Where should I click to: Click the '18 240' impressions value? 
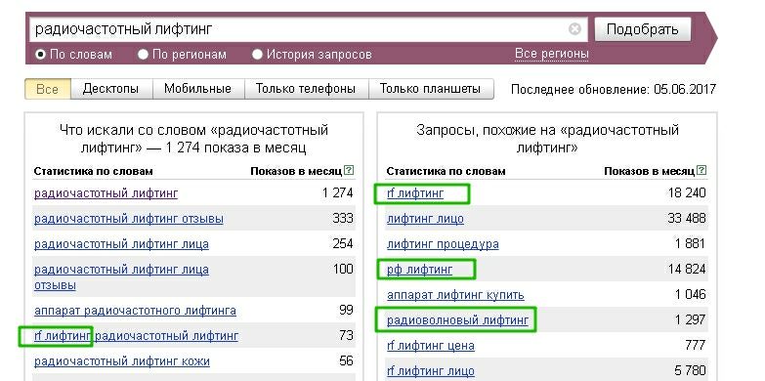(687, 193)
